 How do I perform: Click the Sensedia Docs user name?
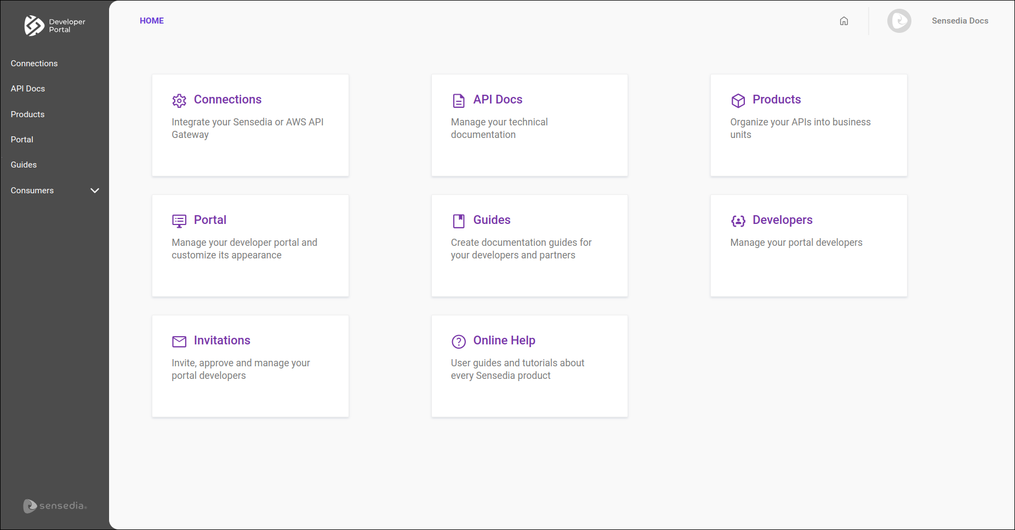pyautogui.click(x=960, y=21)
